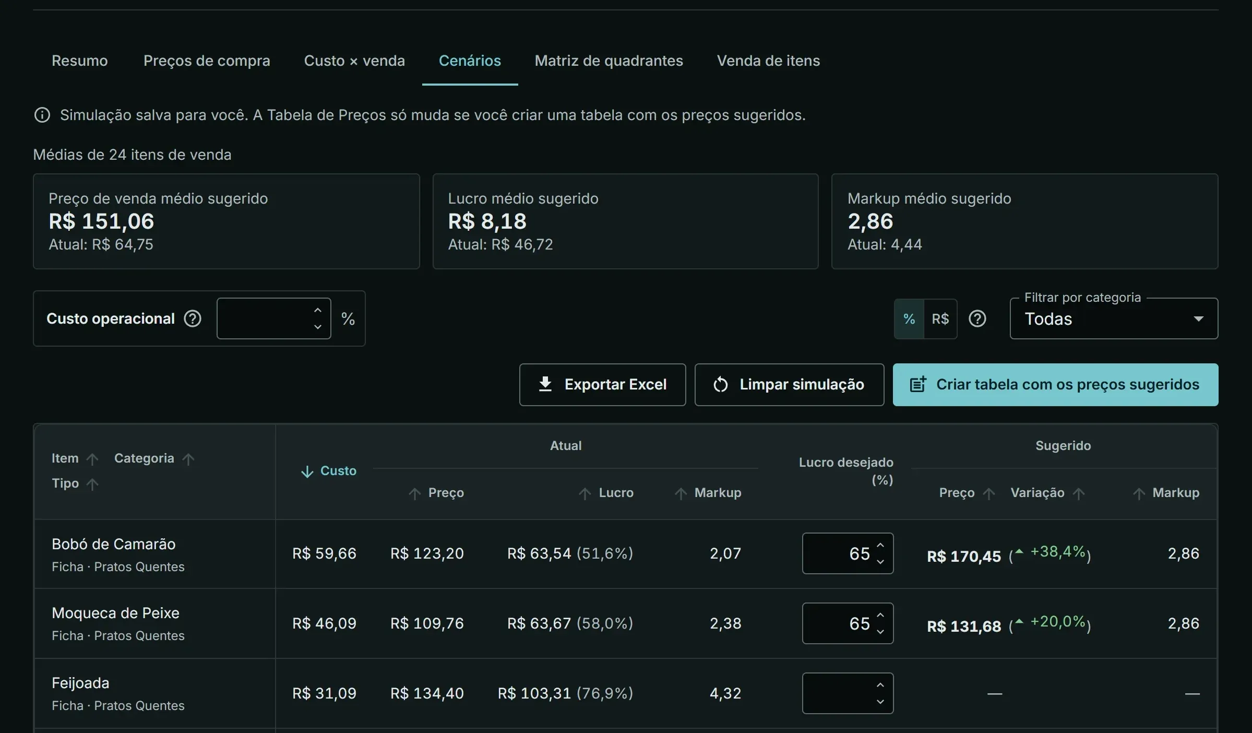Sort Variação column arrow

pyautogui.click(x=1079, y=493)
